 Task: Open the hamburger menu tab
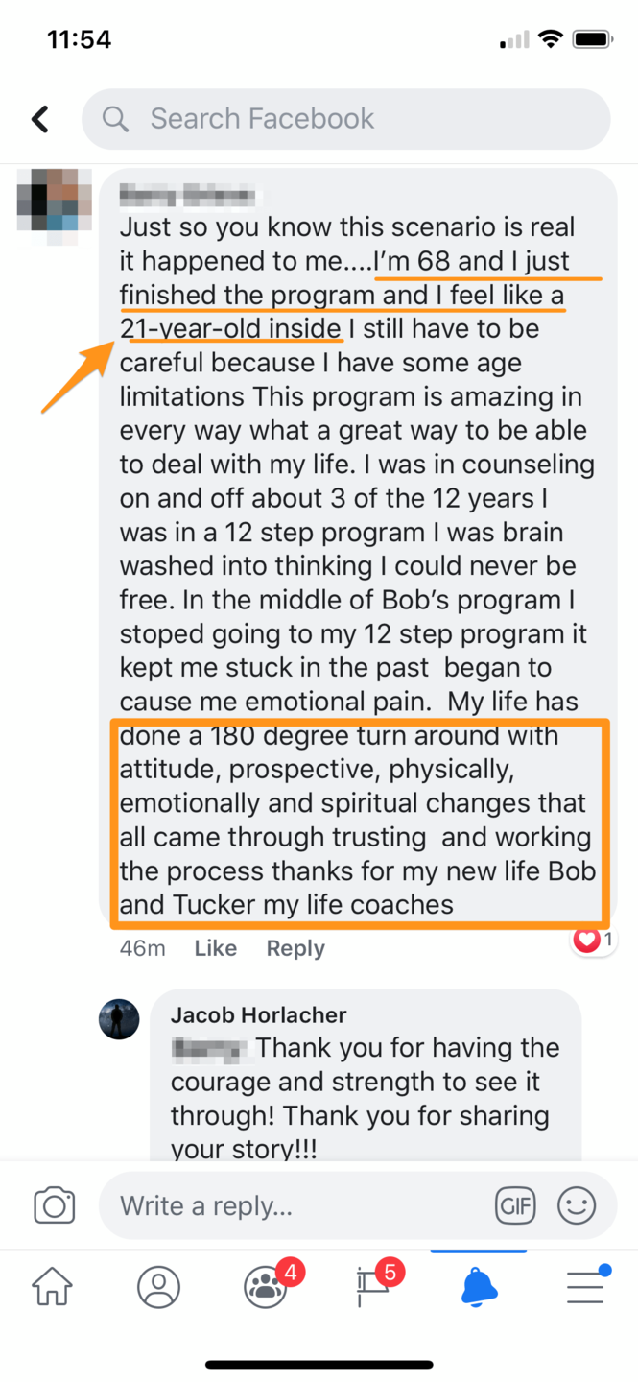pos(584,1287)
